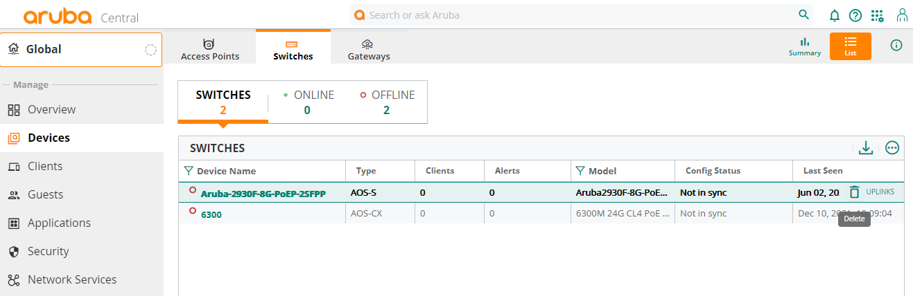Click the Global context loading circle
Image resolution: width=913 pixels, height=296 pixels.
[150, 50]
